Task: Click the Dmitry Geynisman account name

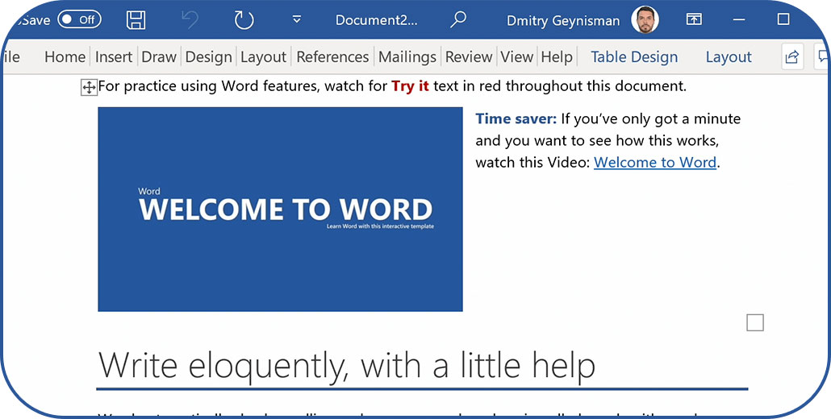Action: click(563, 20)
